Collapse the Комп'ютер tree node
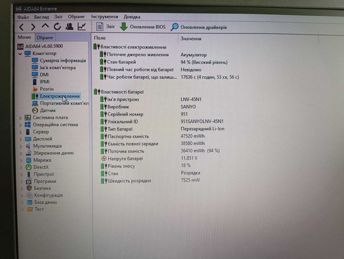 pyautogui.click(x=20, y=54)
